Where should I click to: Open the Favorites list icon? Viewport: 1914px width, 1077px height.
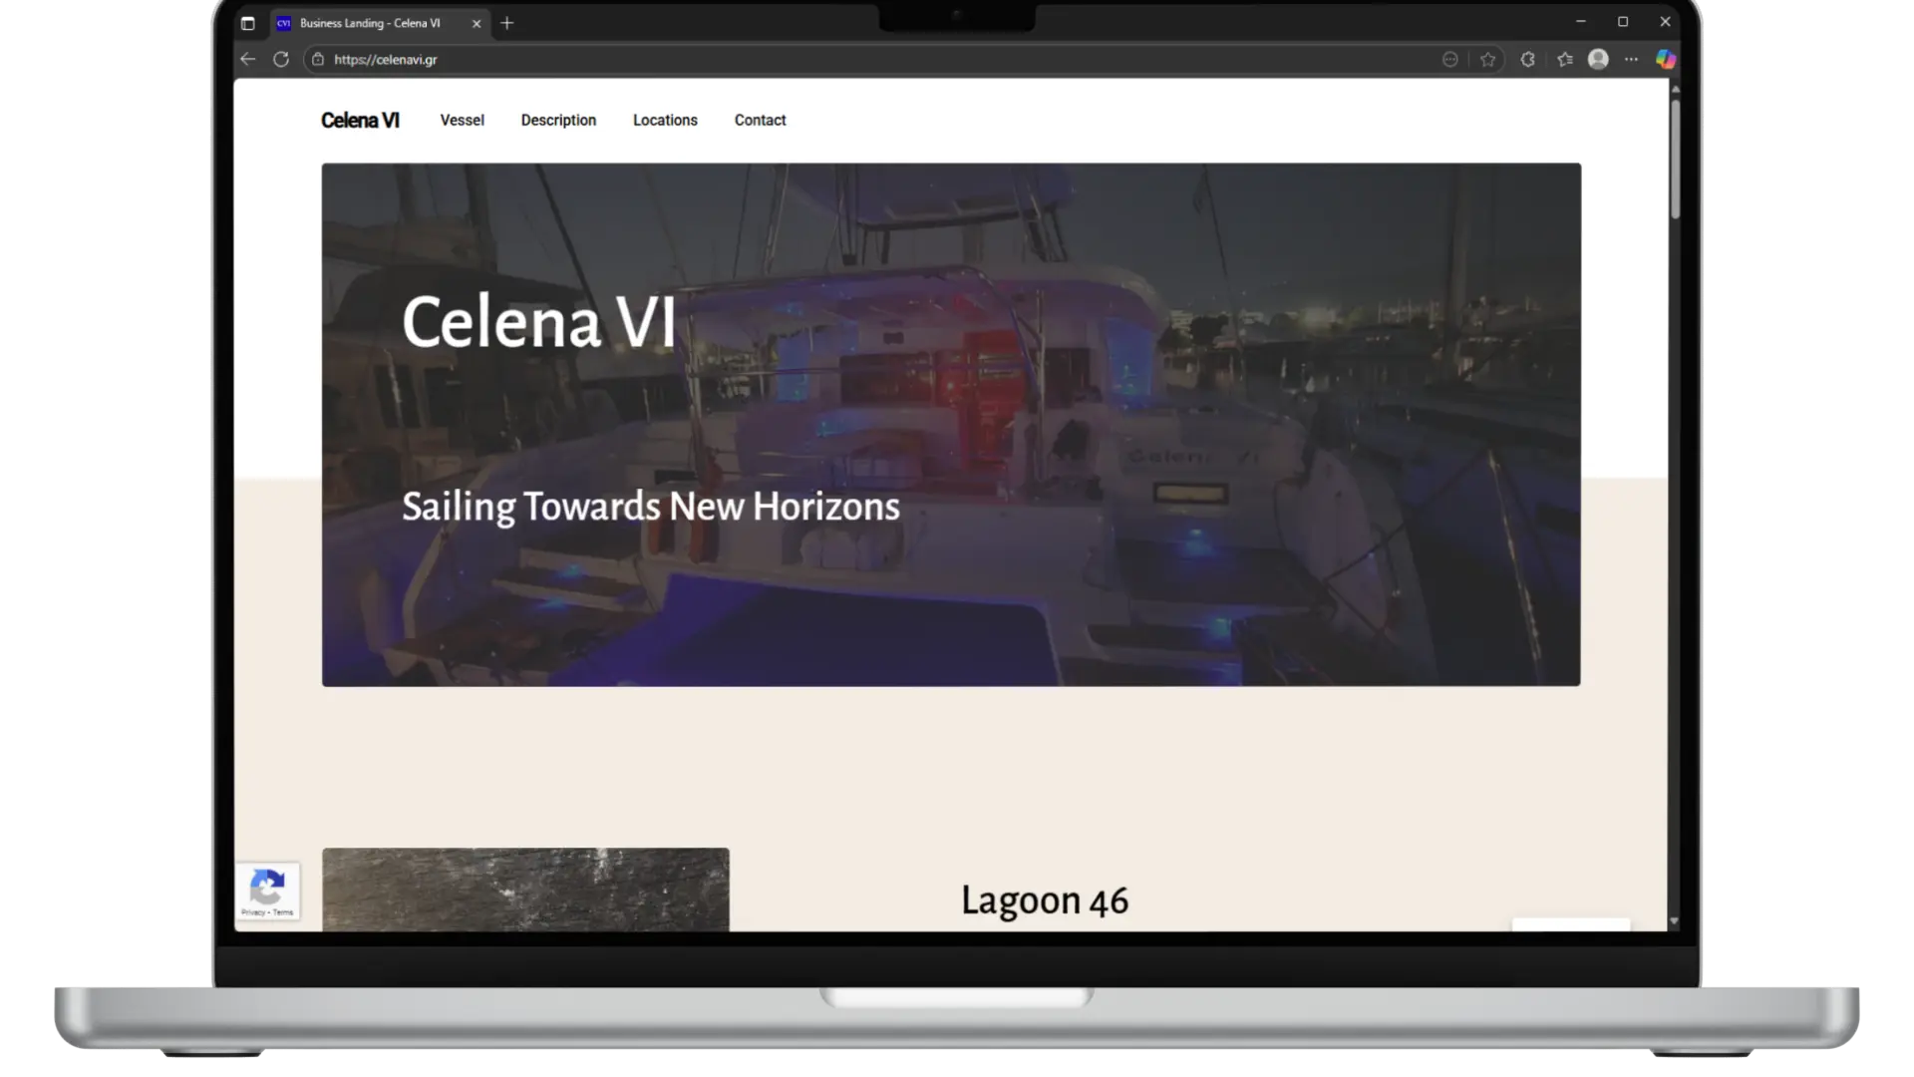click(x=1565, y=60)
